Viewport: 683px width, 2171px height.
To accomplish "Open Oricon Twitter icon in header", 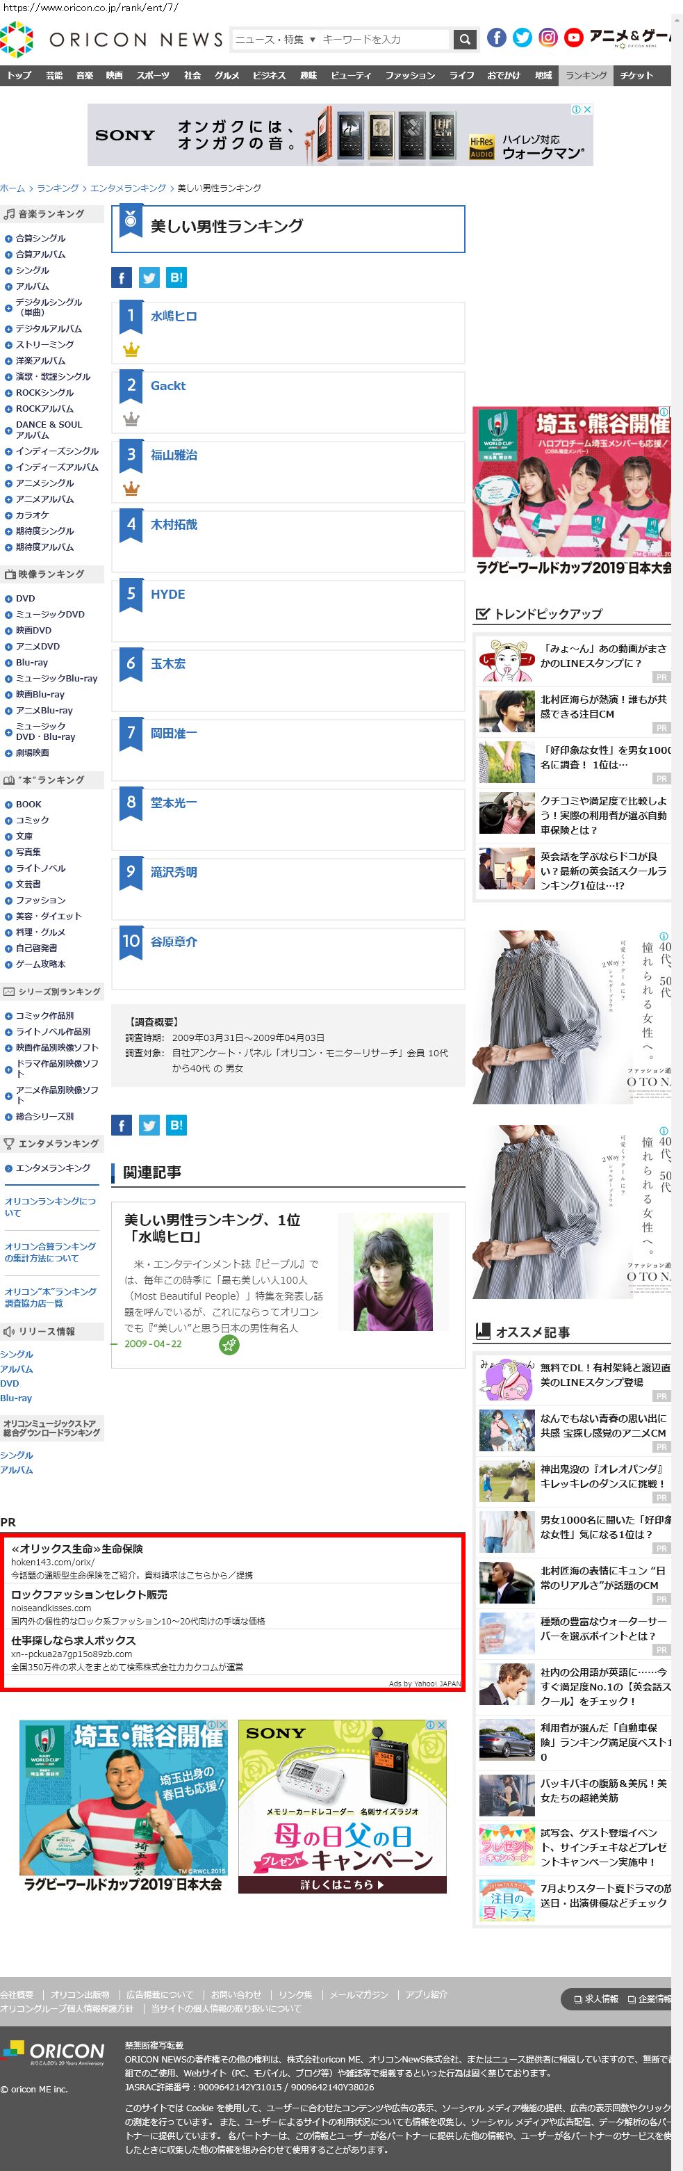I will (x=523, y=37).
